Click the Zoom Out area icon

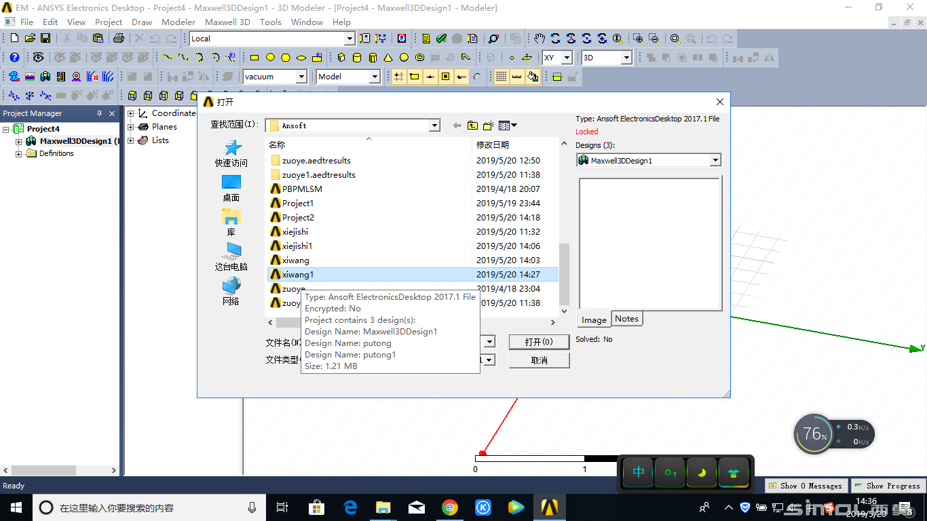tap(654, 39)
